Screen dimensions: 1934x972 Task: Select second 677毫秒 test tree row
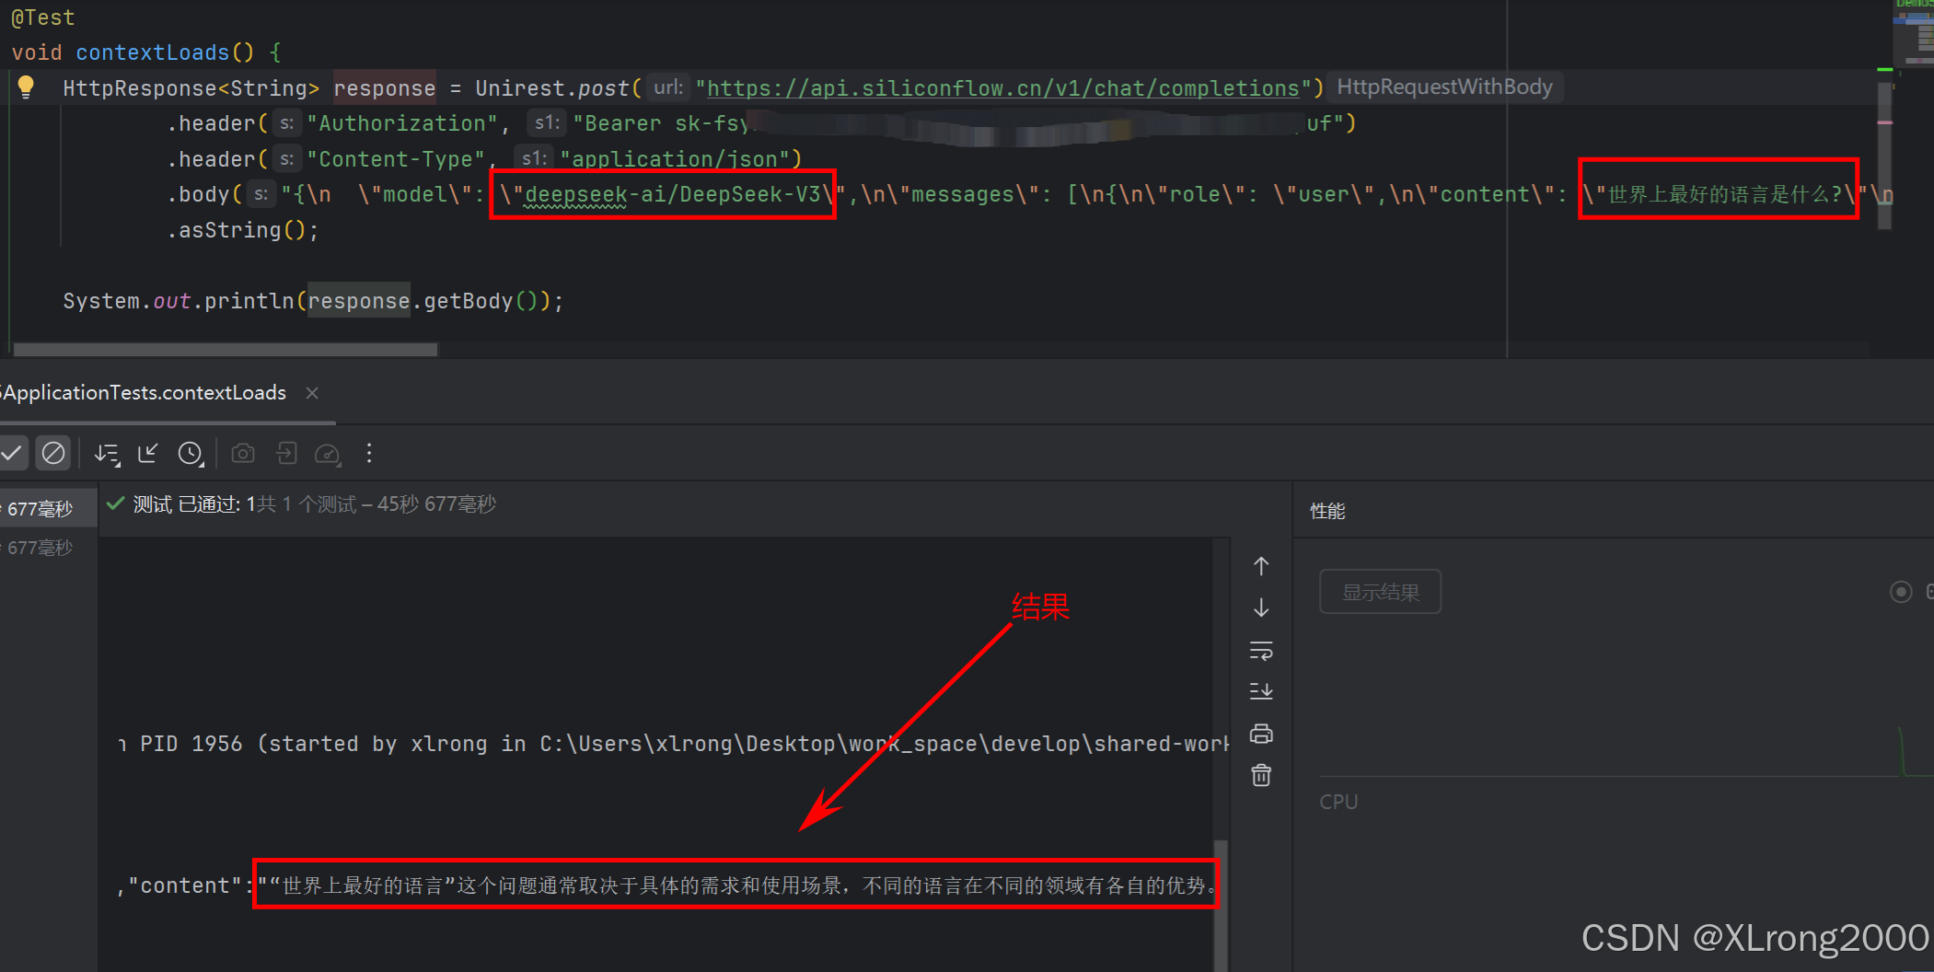[49, 548]
